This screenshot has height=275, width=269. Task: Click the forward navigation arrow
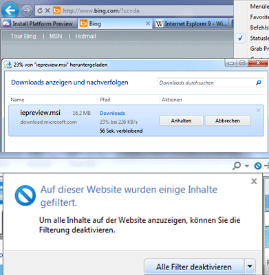(x=27, y=10)
